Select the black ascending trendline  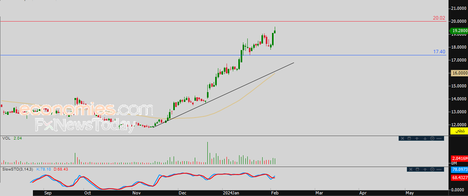click(224, 94)
